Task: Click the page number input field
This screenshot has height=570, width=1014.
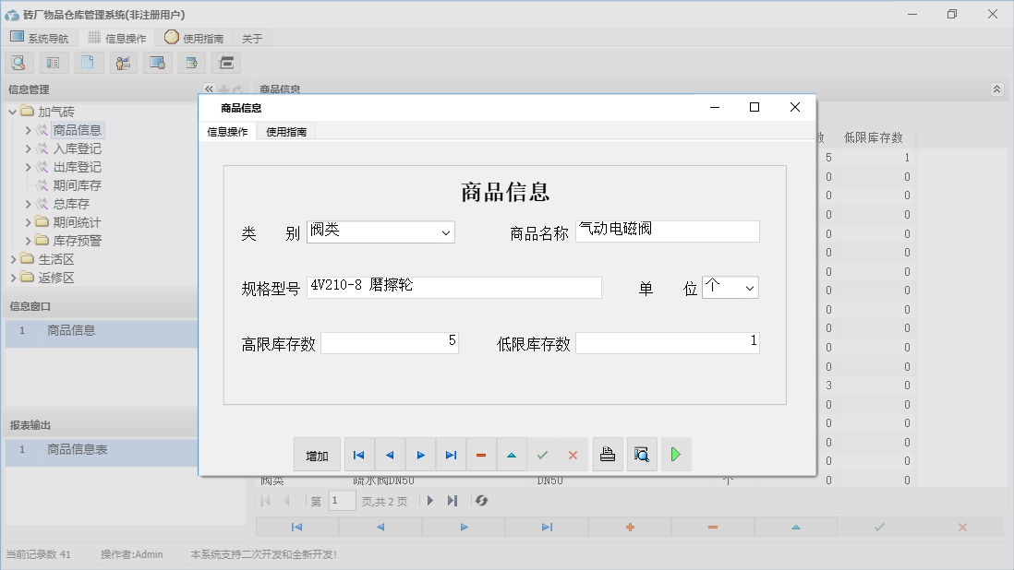Action: click(341, 500)
